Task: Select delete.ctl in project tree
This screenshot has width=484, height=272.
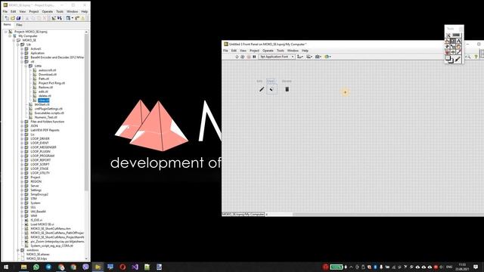Action: tap(45, 96)
